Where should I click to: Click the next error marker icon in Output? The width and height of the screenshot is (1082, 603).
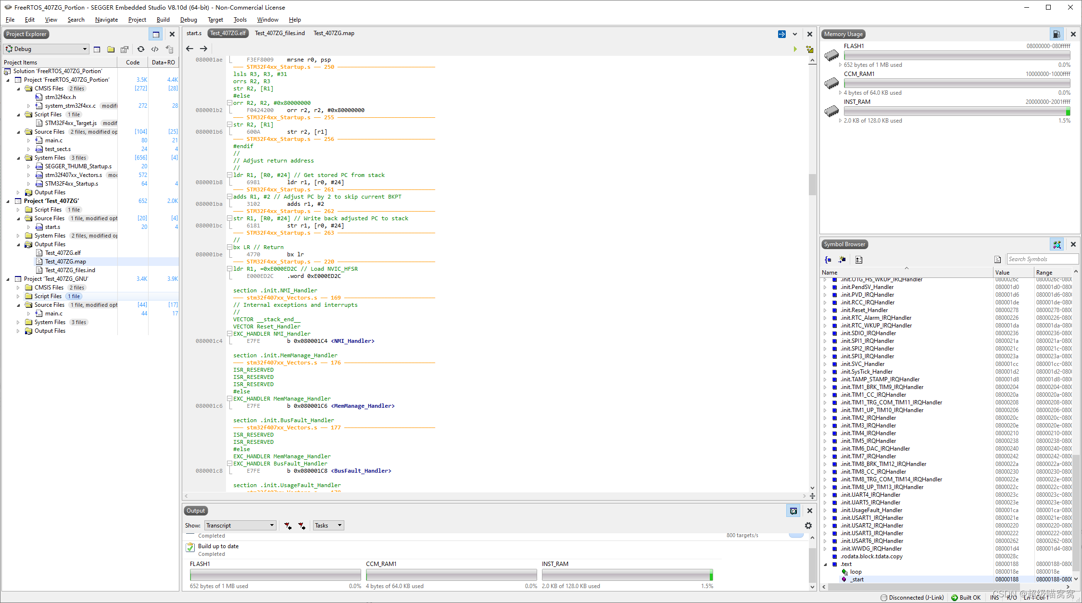[302, 526]
